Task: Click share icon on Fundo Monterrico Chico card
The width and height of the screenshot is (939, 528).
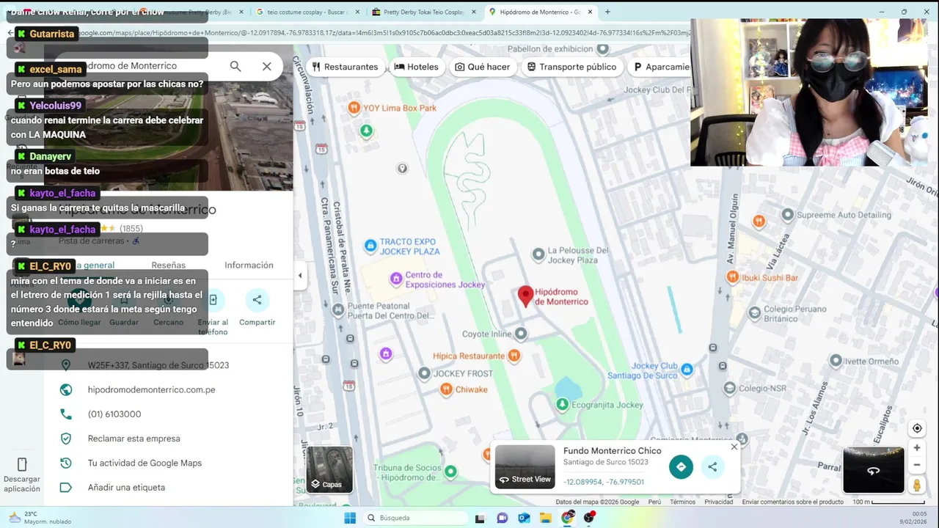Action: (712, 466)
